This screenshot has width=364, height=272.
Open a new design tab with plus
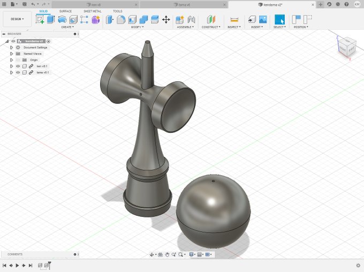coord(320,4)
